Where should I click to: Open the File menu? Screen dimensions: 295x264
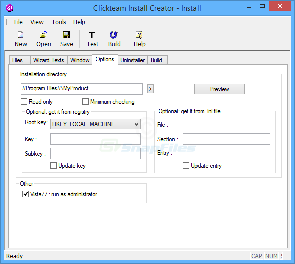(18, 22)
